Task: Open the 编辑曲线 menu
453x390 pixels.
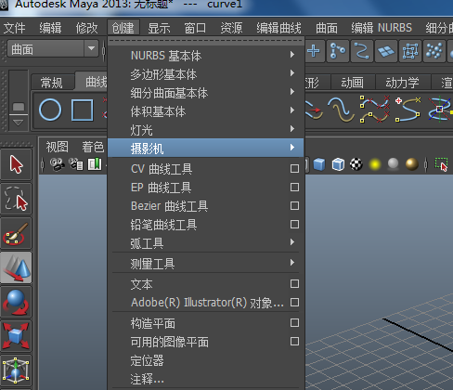Action: click(278, 28)
